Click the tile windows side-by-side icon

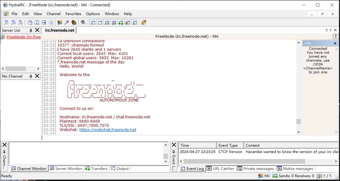point(37,23)
